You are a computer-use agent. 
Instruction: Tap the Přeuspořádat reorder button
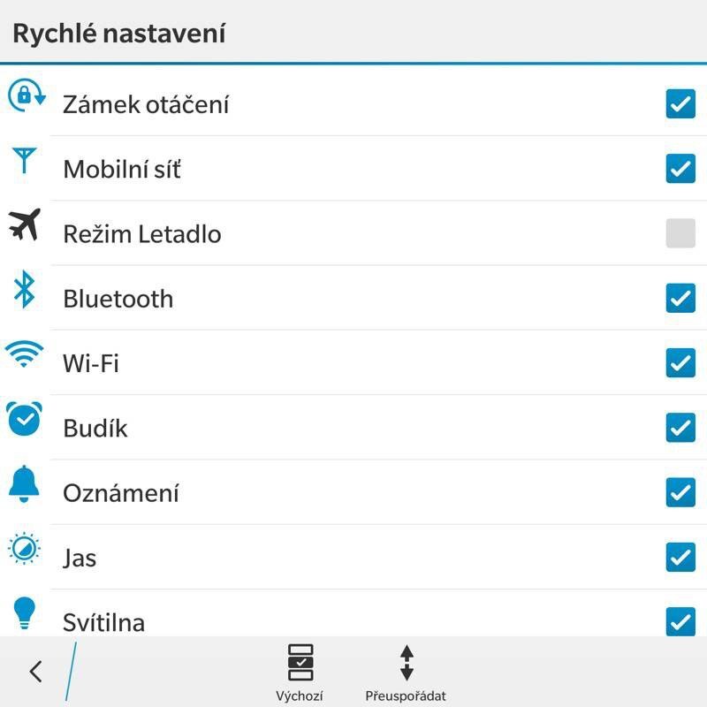tap(406, 672)
